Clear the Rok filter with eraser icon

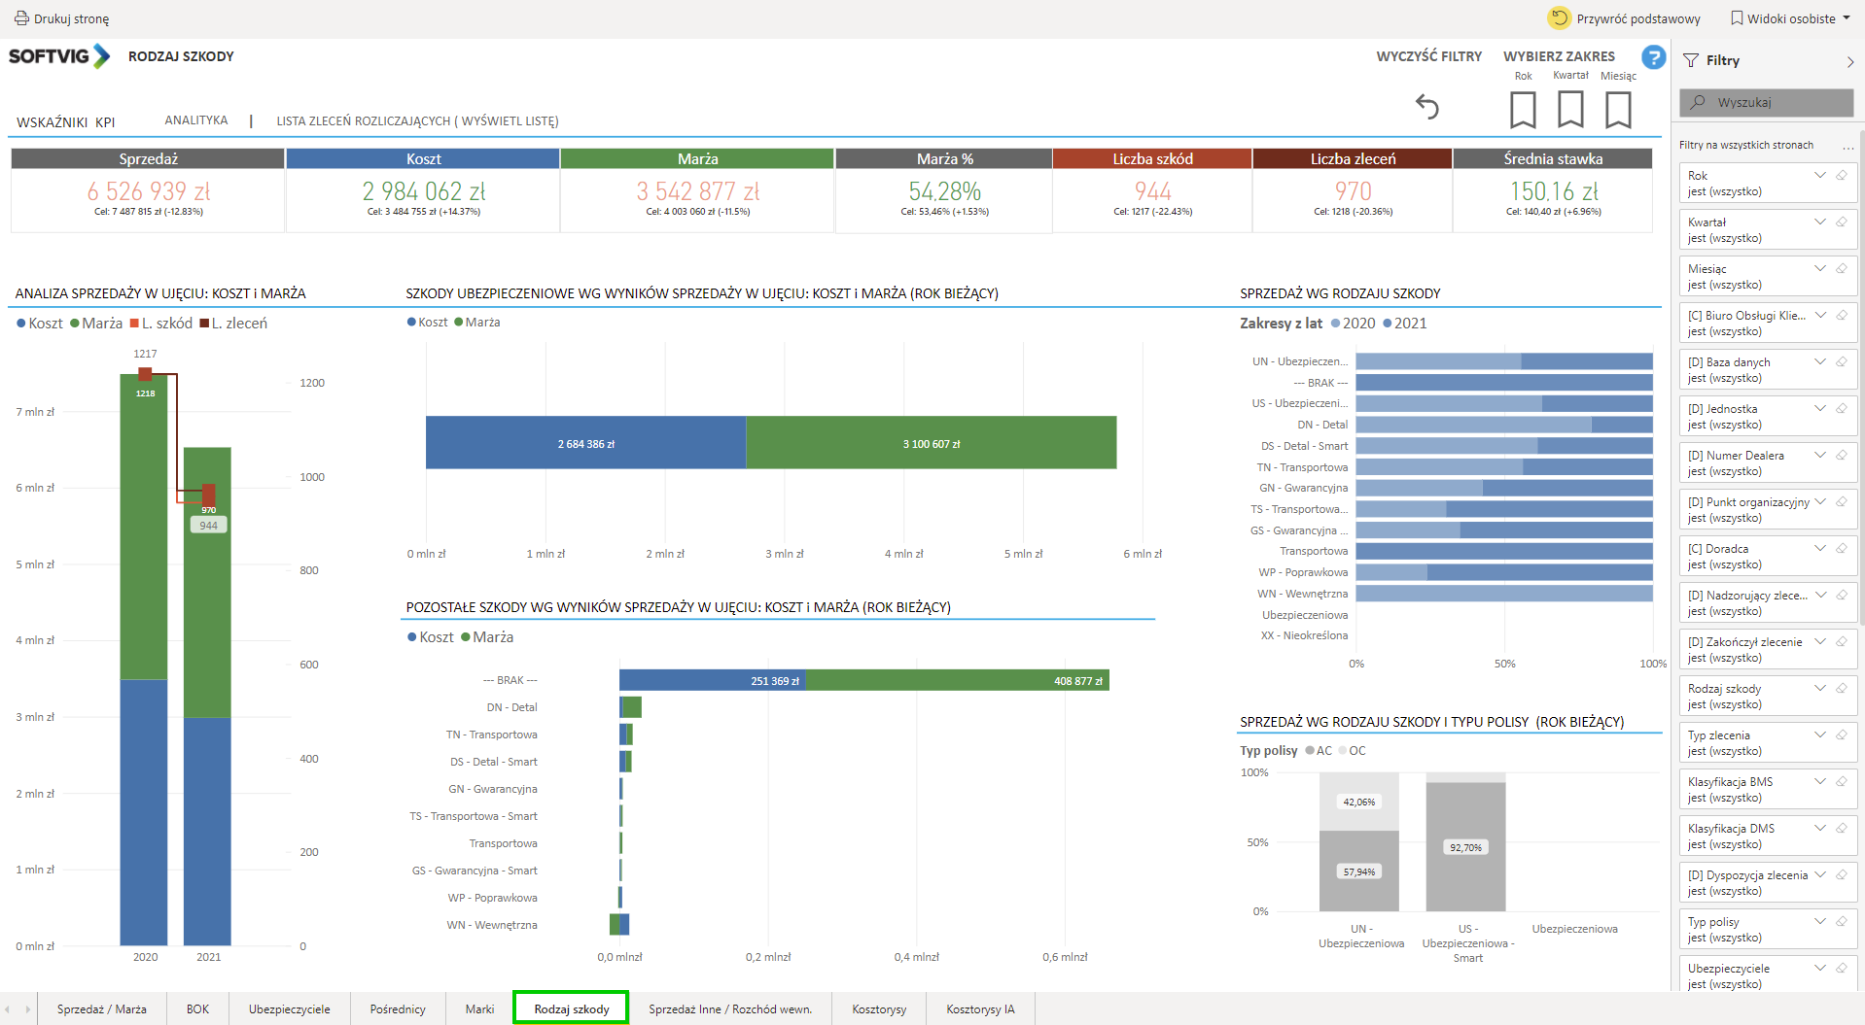tap(1842, 176)
